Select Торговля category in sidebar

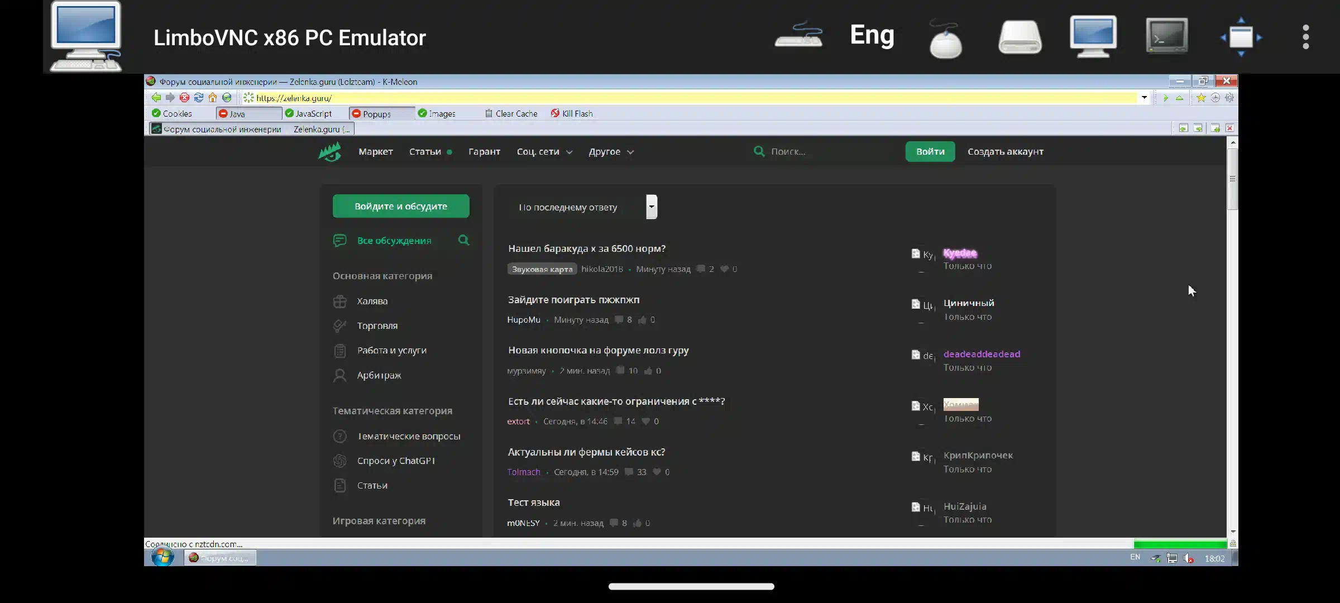coord(377,326)
